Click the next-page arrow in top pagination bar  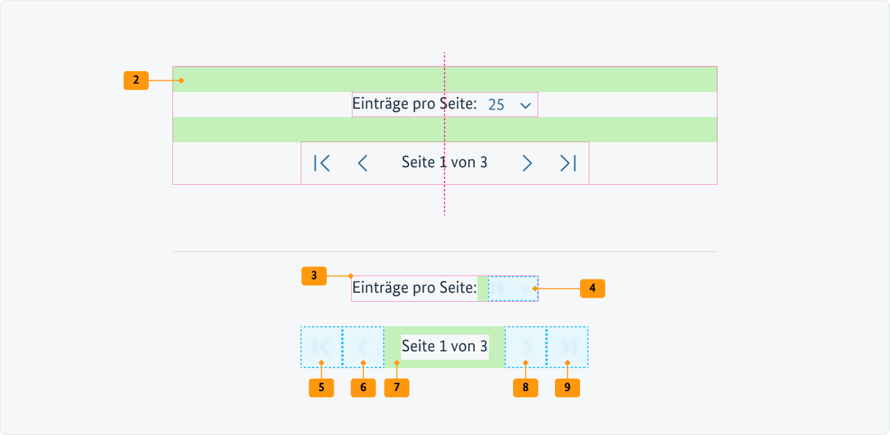(x=526, y=162)
